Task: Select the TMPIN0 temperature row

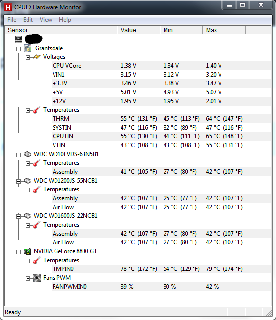Action: point(161,269)
